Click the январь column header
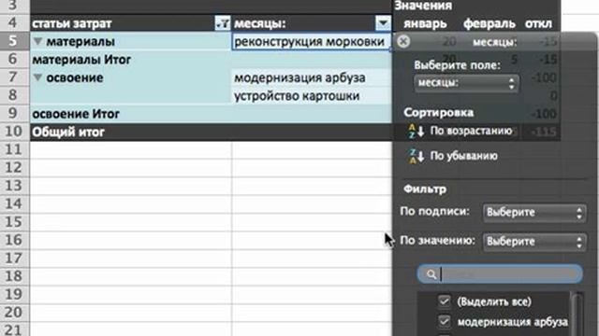The height and width of the screenshot is (336, 599). (425, 24)
